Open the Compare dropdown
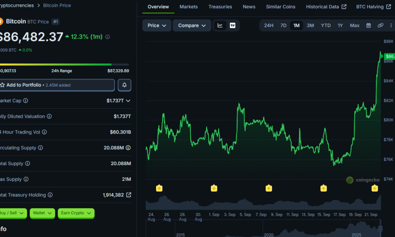 [192, 25]
